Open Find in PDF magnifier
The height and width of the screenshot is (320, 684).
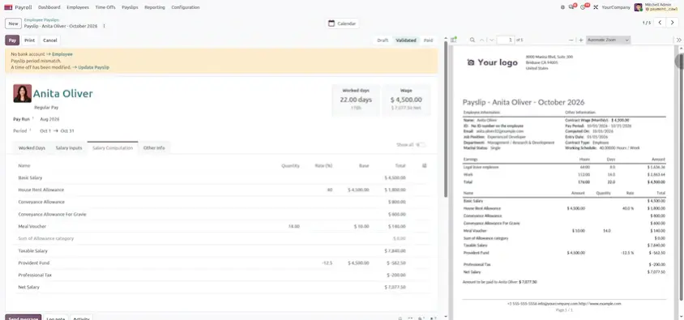472,40
